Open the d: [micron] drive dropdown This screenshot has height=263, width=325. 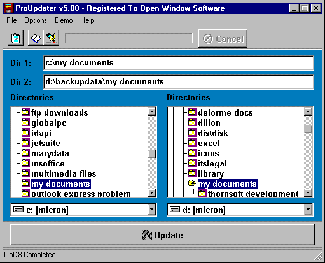click(308, 210)
